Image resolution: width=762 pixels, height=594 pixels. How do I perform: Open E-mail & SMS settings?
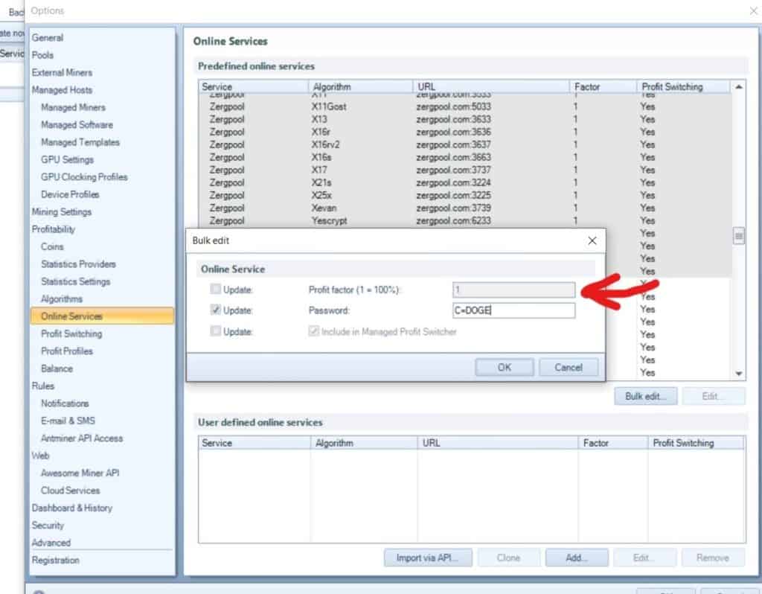[68, 421]
